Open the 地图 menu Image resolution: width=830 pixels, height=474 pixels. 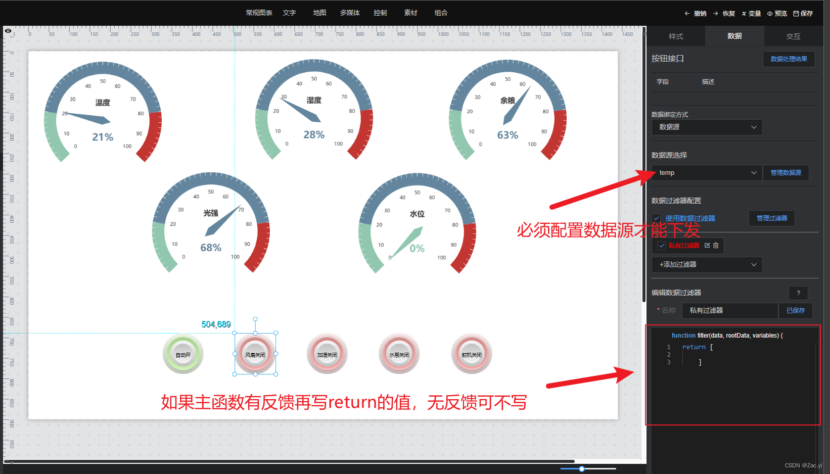pyautogui.click(x=319, y=13)
